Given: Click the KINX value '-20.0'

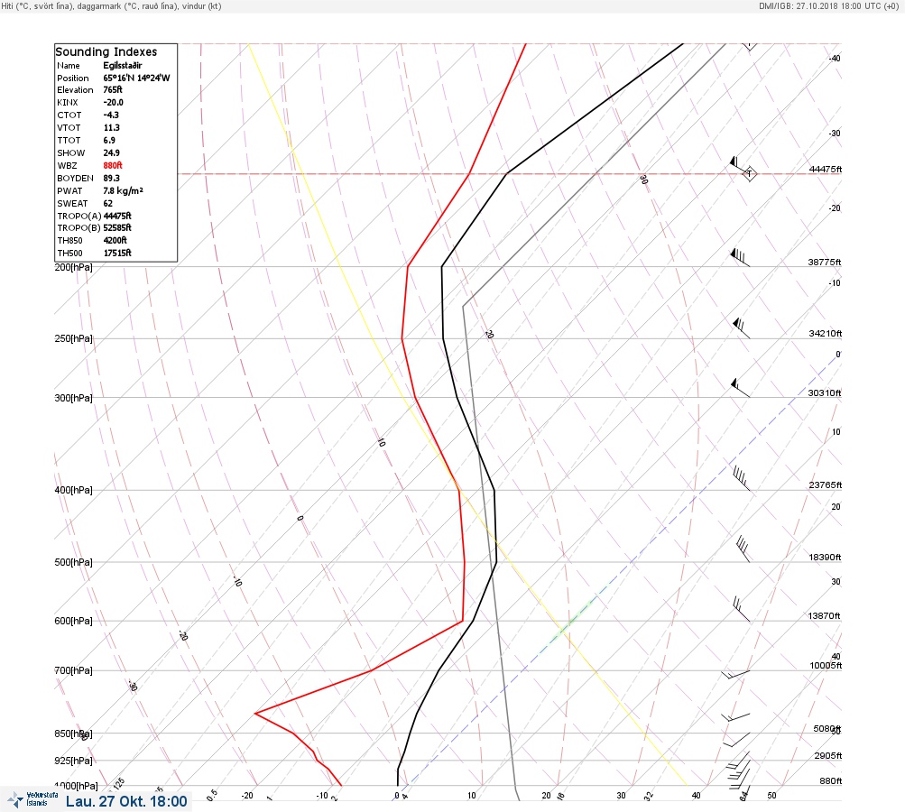Looking at the screenshot, I should pos(113,102).
